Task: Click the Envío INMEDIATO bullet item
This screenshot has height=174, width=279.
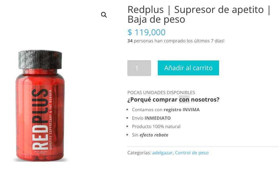Action: click(151, 118)
